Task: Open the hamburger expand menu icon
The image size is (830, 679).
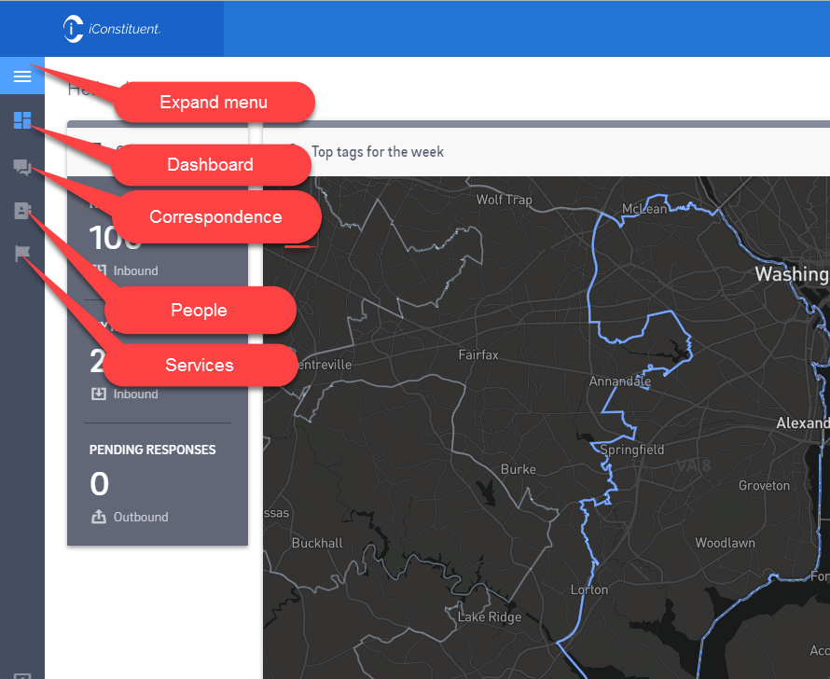Action: (x=22, y=76)
